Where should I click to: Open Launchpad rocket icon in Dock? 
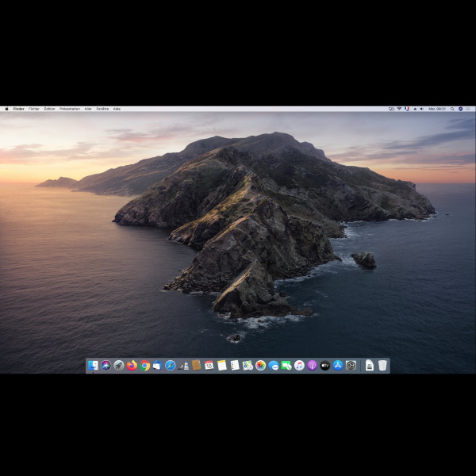tap(119, 365)
